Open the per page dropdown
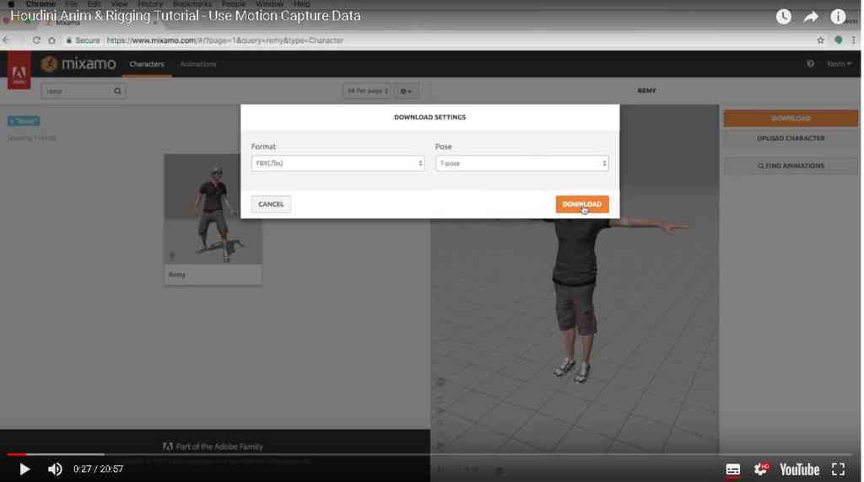 [367, 91]
